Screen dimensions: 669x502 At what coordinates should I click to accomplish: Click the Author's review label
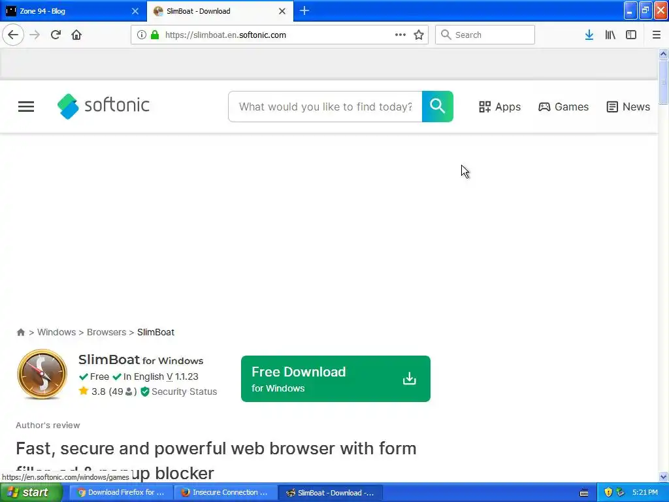(x=48, y=425)
